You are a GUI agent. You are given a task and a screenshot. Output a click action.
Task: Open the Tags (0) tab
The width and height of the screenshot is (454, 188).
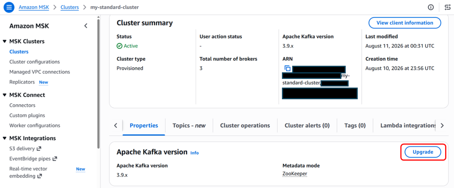[x=355, y=126]
